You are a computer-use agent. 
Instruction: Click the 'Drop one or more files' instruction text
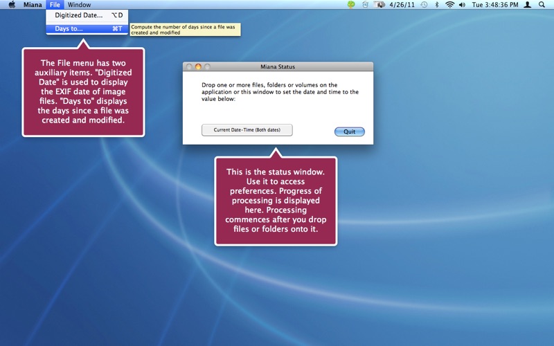[x=280, y=92]
